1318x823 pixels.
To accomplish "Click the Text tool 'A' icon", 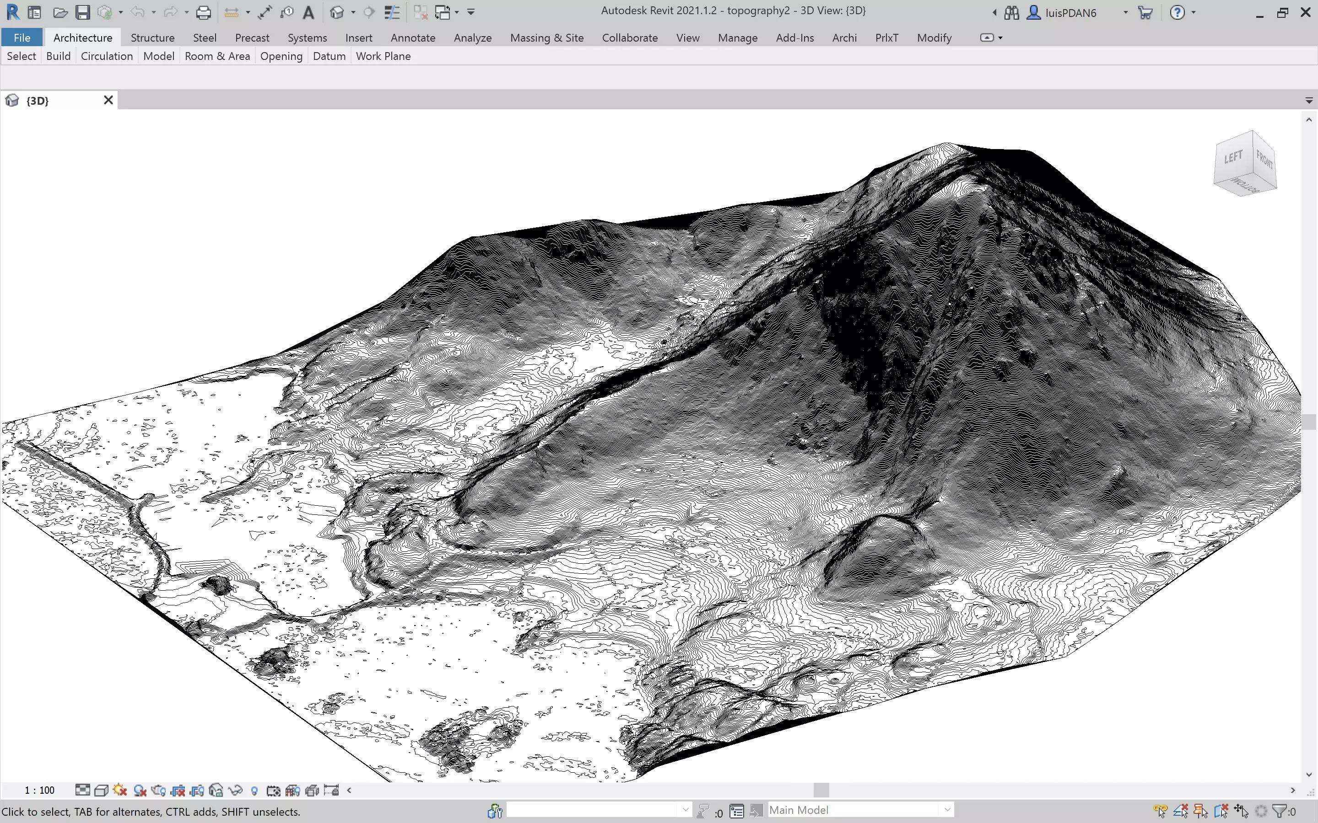I will coord(308,12).
